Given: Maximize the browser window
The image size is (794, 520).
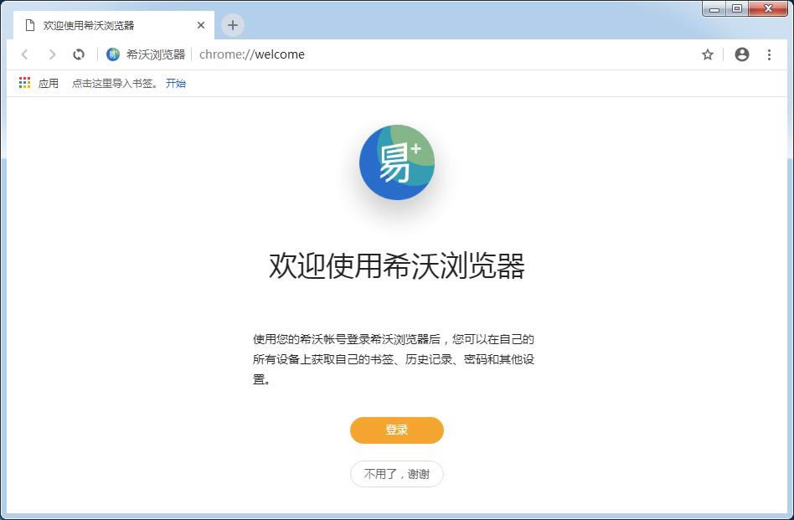Looking at the screenshot, I should pos(737,9).
